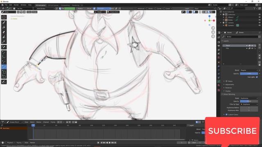The image size is (262, 147).
Task: Click the zoom view gizmo button
Action: 213,28
